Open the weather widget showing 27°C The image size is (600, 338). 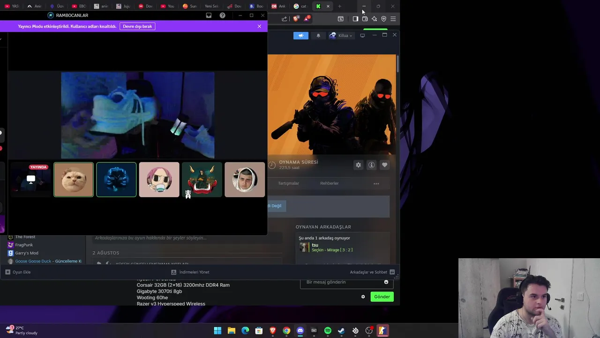22,330
